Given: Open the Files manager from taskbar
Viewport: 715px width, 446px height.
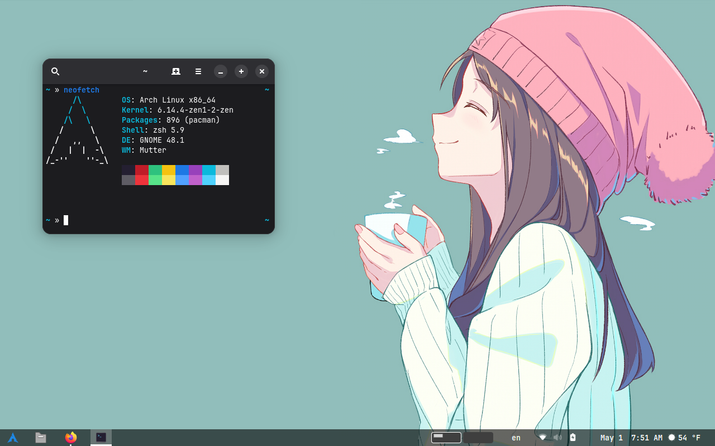Looking at the screenshot, I should coord(41,438).
